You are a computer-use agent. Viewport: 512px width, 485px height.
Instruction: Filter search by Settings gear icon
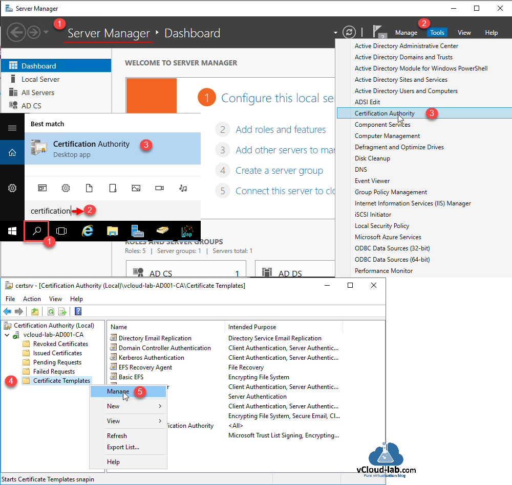coord(66,188)
